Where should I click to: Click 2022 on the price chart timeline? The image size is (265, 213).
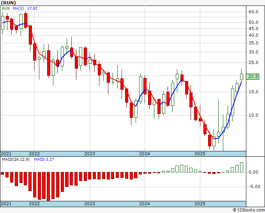[34, 154]
